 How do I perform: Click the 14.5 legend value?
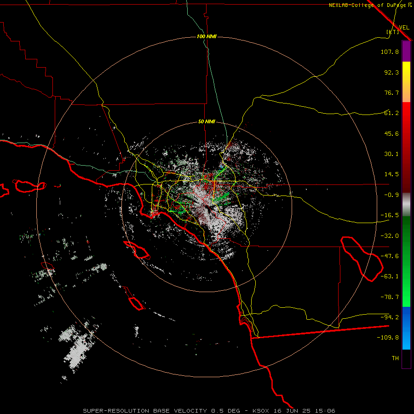(x=391, y=174)
